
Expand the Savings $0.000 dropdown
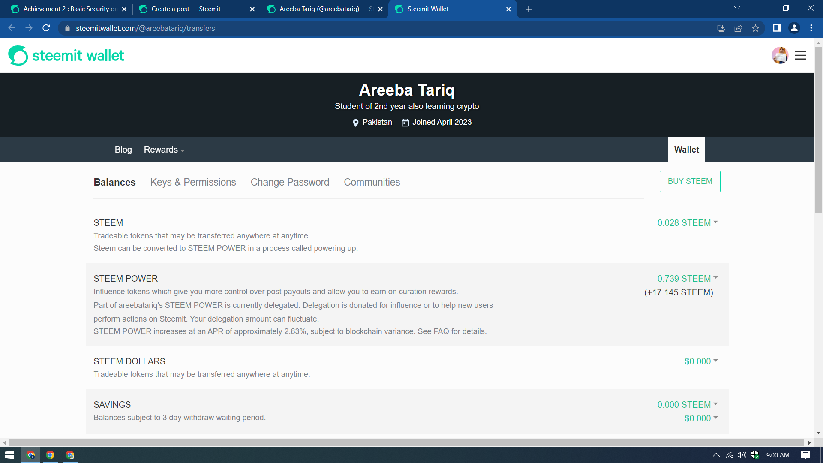(x=701, y=418)
